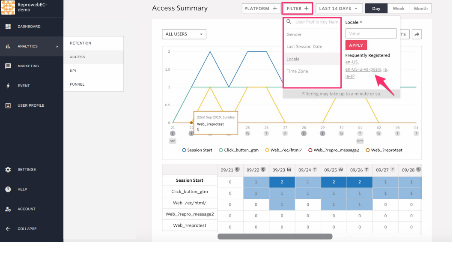This screenshot has width=453, height=255.
Task: Expand the Analytics submenu arrow
Action: point(57,46)
